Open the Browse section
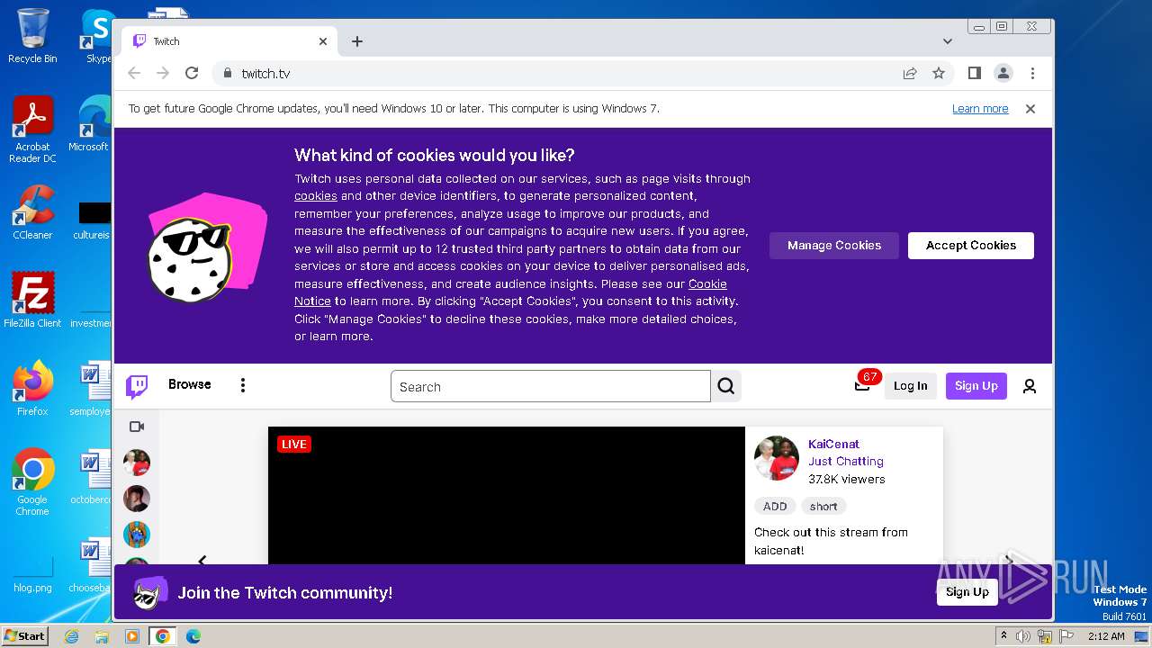This screenshot has width=1152, height=648. pyautogui.click(x=190, y=384)
